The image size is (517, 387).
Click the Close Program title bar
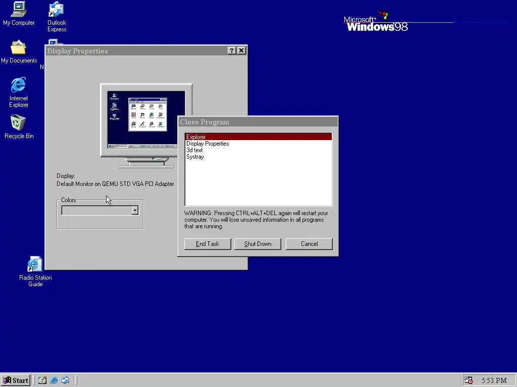point(258,122)
